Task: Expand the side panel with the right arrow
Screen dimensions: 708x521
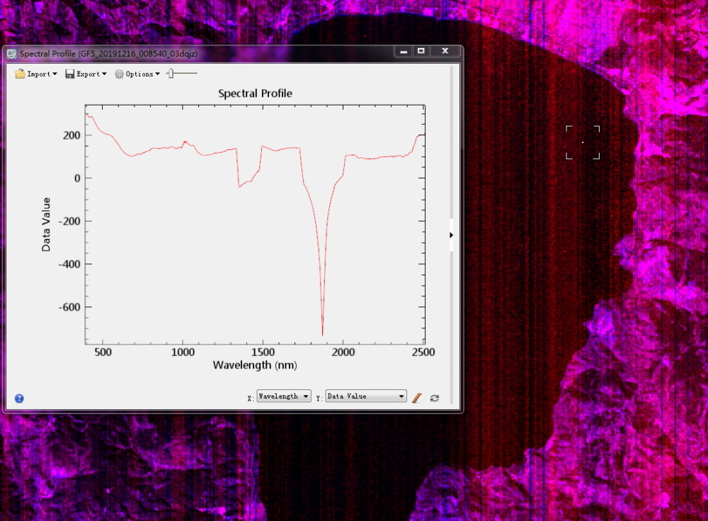Action: 451,235
